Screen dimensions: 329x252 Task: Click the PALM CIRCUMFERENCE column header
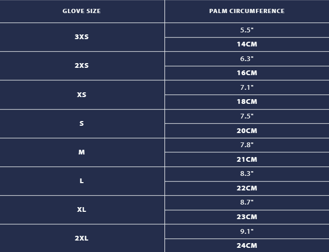click(246, 11)
